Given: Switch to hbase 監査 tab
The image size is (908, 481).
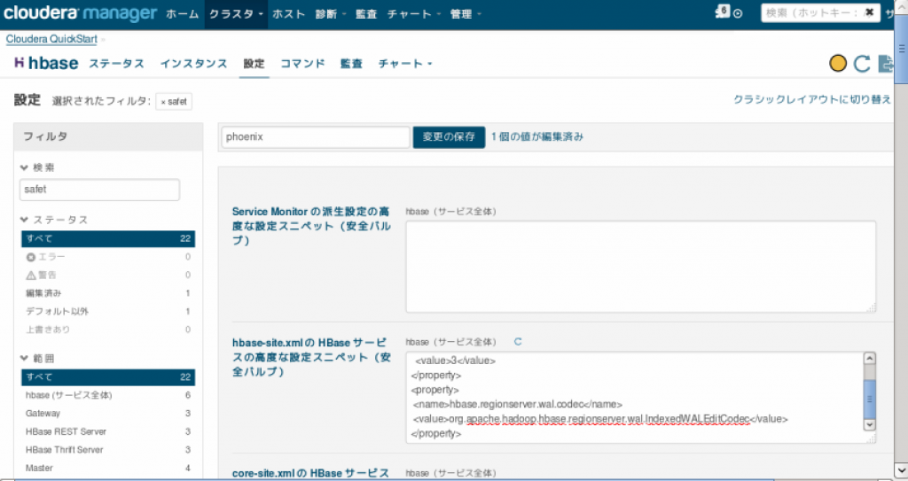Looking at the screenshot, I should coord(351,63).
